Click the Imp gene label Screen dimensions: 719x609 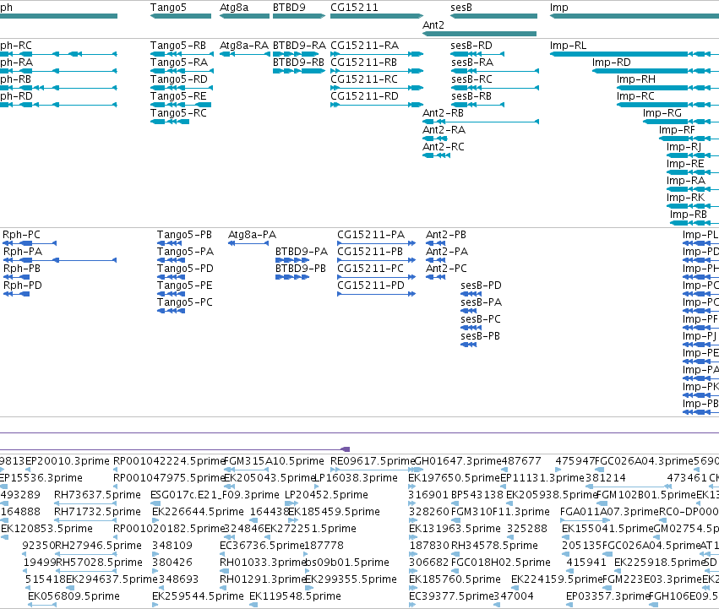click(x=559, y=8)
